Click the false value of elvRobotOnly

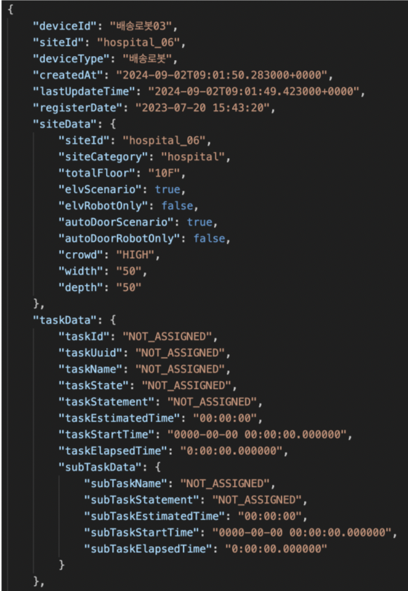coord(177,206)
